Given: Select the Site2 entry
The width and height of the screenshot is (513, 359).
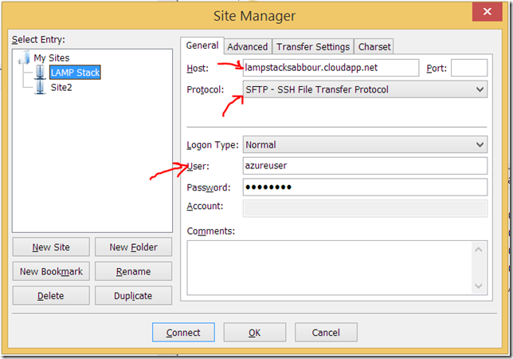Looking at the screenshot, I should pyautogui.click(x=61, y=88).
